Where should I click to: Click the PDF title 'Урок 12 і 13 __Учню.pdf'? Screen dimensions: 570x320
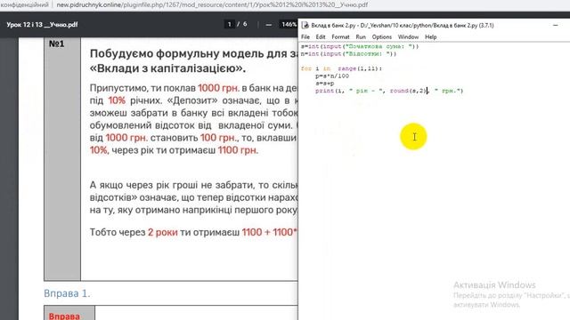pyautogui.click(x=42, y=25)
